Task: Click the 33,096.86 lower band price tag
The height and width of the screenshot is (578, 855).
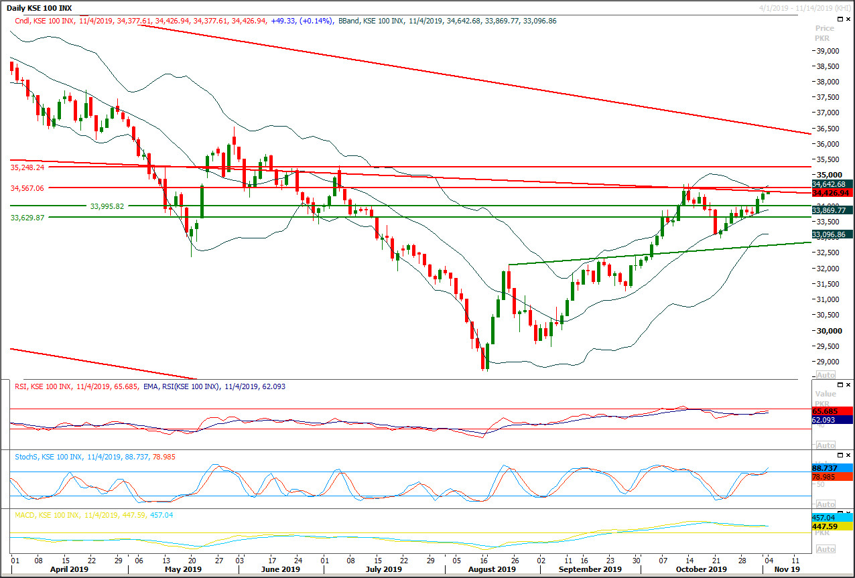Action: [832, 234]
